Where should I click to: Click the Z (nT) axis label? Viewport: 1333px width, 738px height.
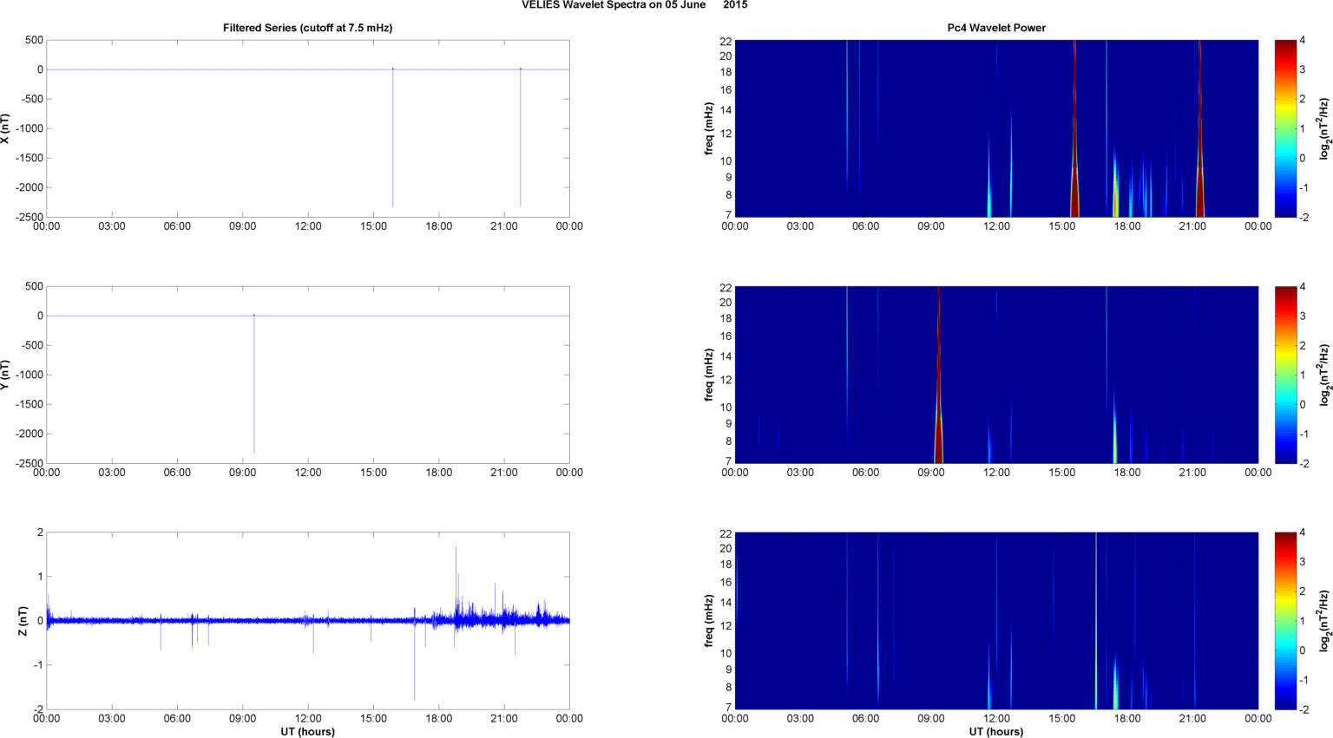[x=23, y=621]
